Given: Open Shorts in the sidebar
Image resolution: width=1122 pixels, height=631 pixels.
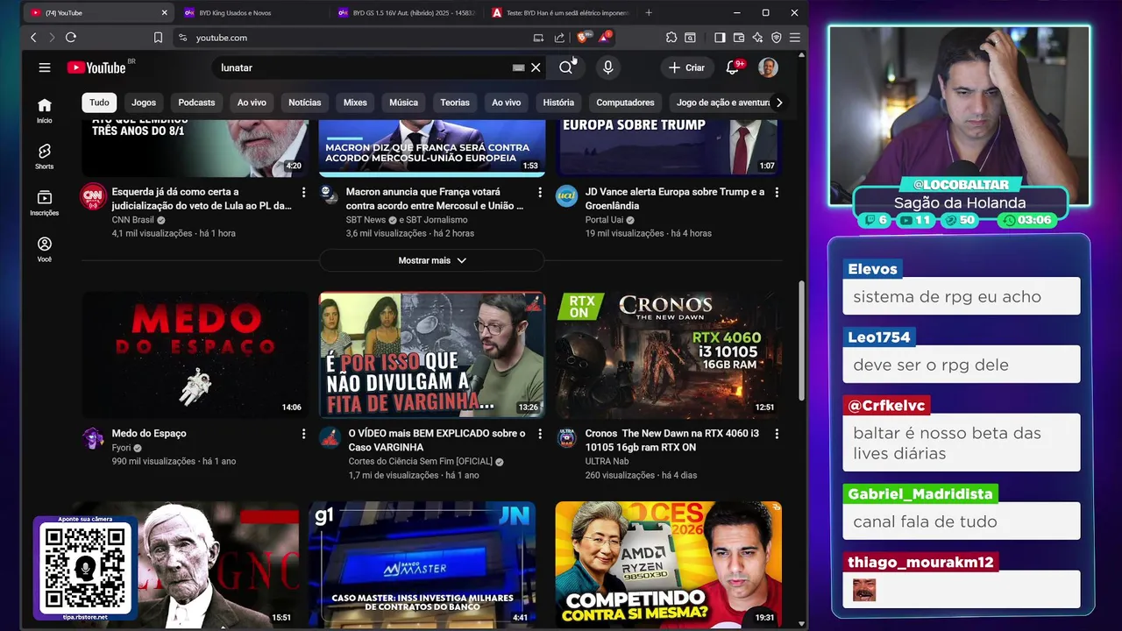Looking at the screenshot, I should 45,157.
